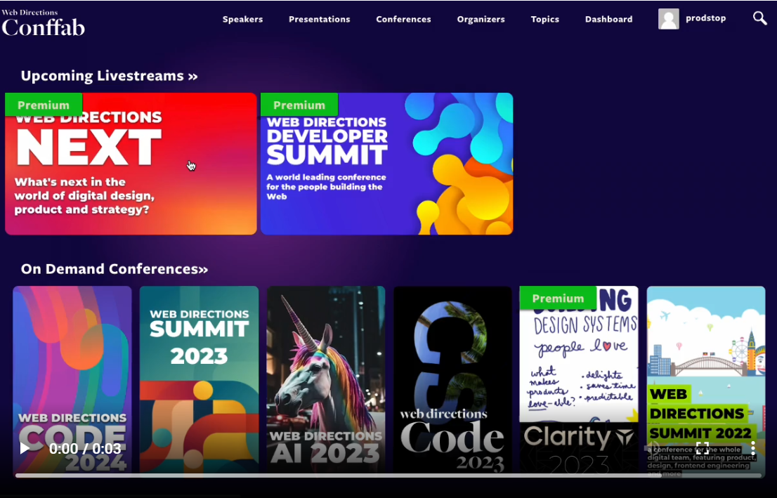Click the Web Directions Conffab logo
The width and height of the screenshot is (777, 498).
pos(43,22)
